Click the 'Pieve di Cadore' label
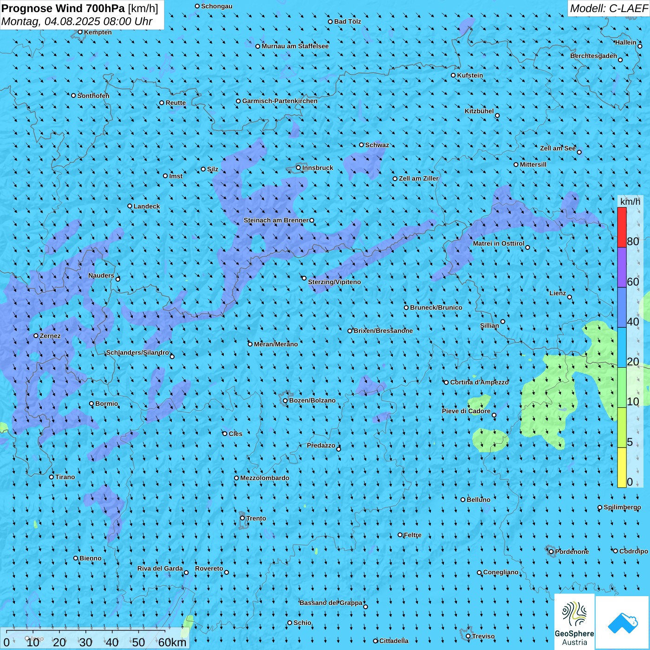 click(x=466, y=411)
